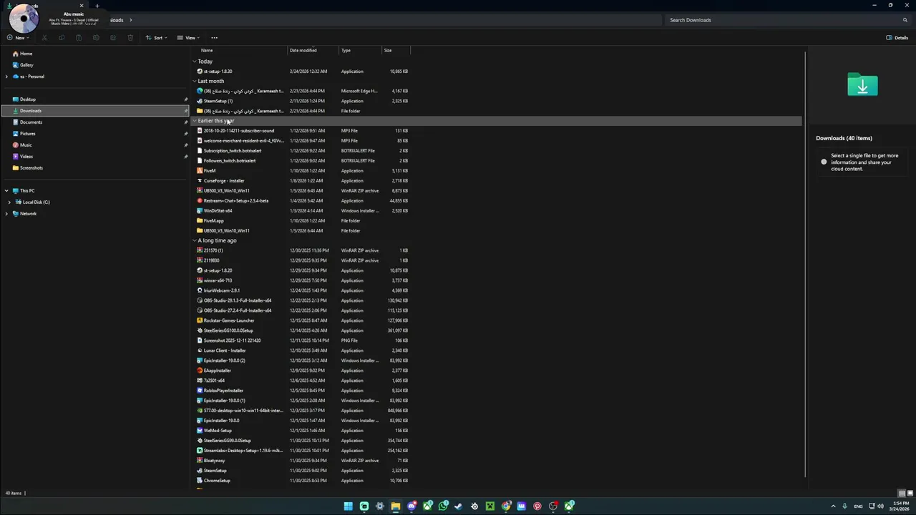Select 7z2501-x64 file name

[214, 381]
